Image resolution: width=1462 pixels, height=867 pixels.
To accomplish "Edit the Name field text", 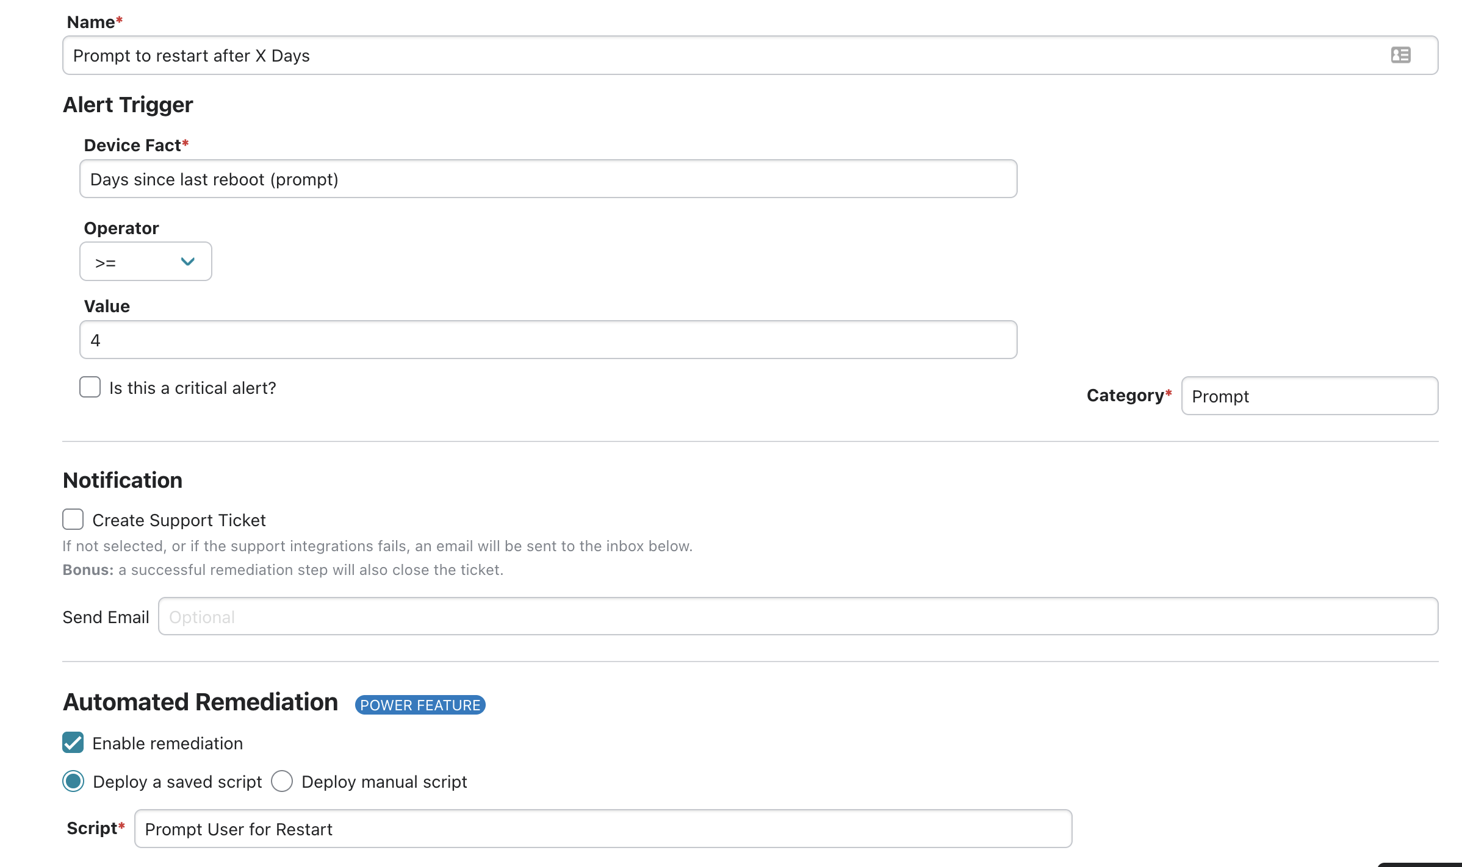I will pyautogui.click(x=750, y=55).
